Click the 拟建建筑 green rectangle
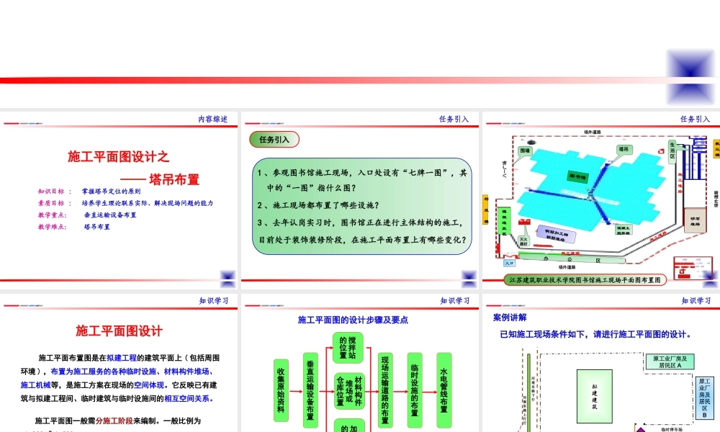Image resolution: width=720 pixels, height=432 pixels. pos(595,396)
